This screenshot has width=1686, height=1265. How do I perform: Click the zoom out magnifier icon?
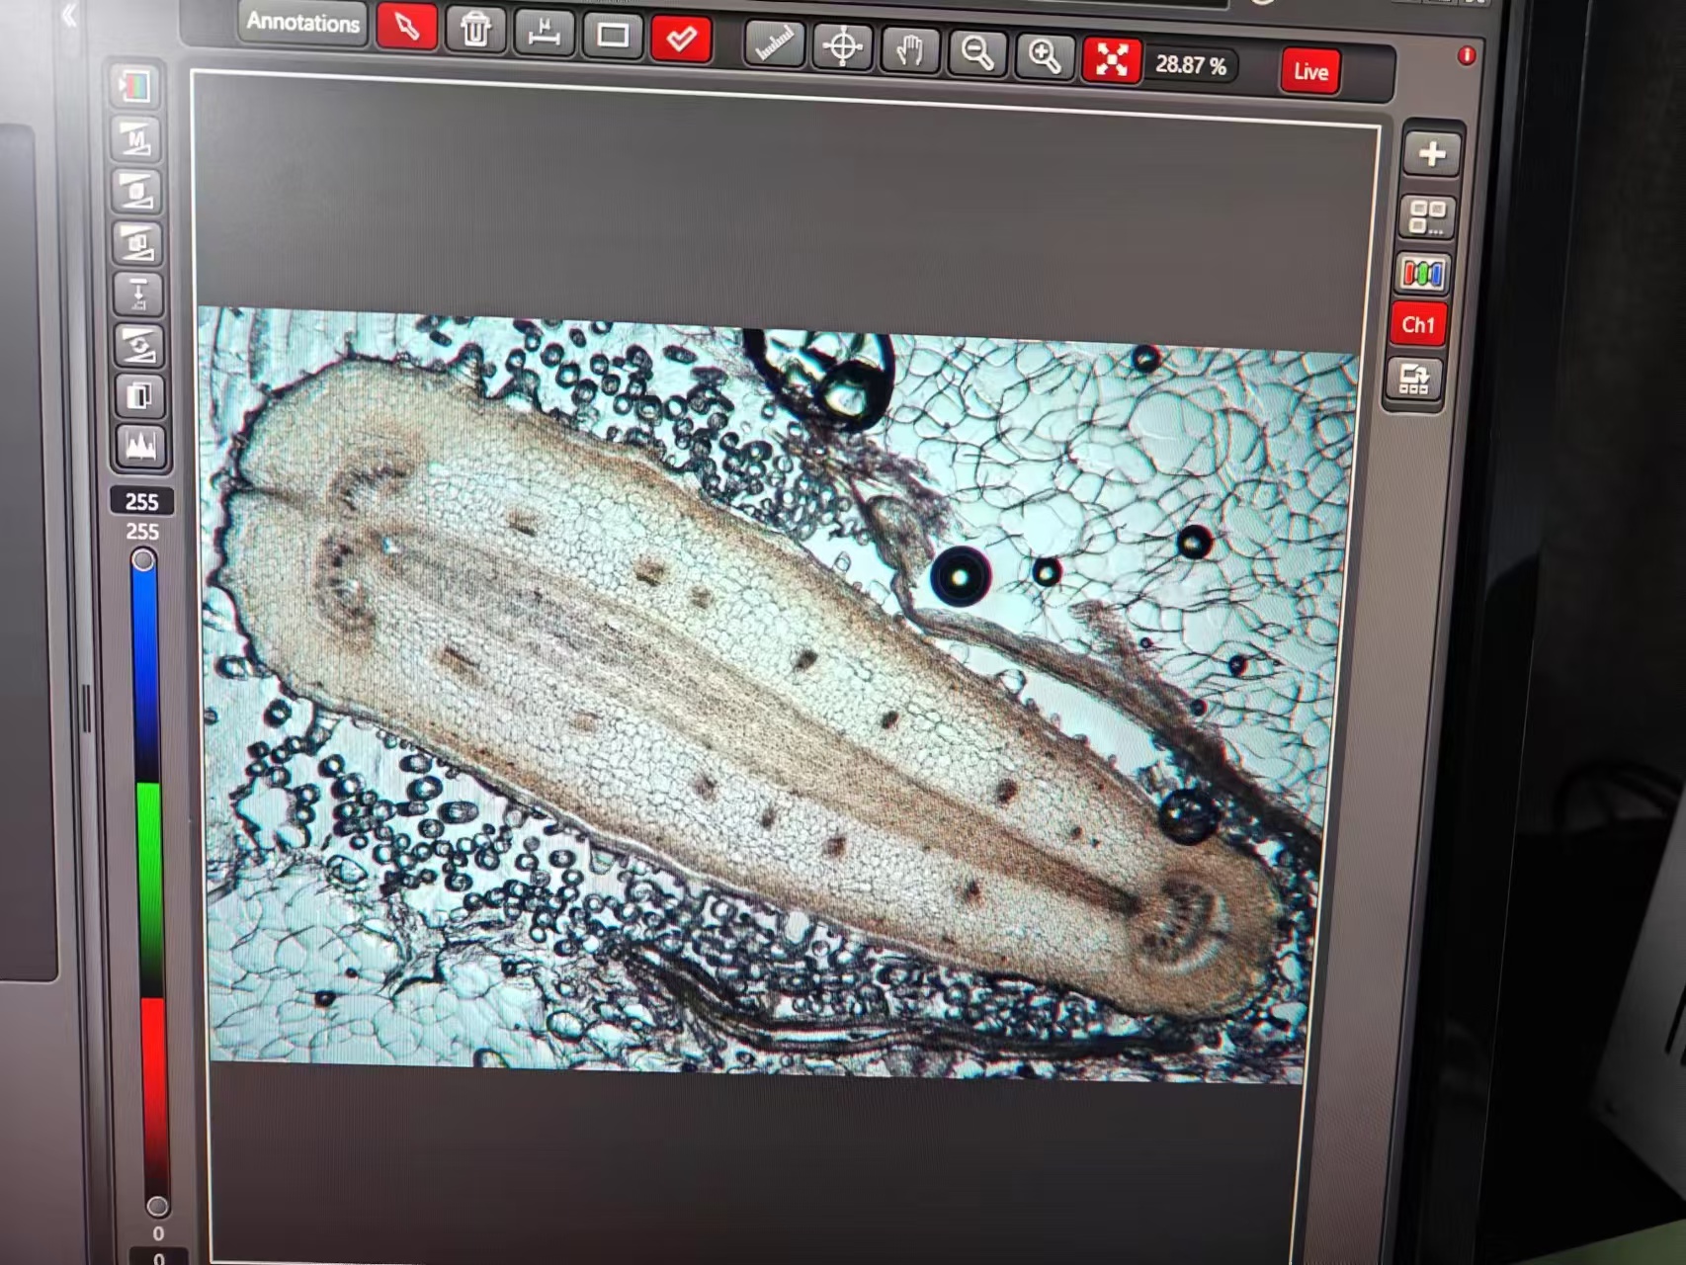coord(976,53)
